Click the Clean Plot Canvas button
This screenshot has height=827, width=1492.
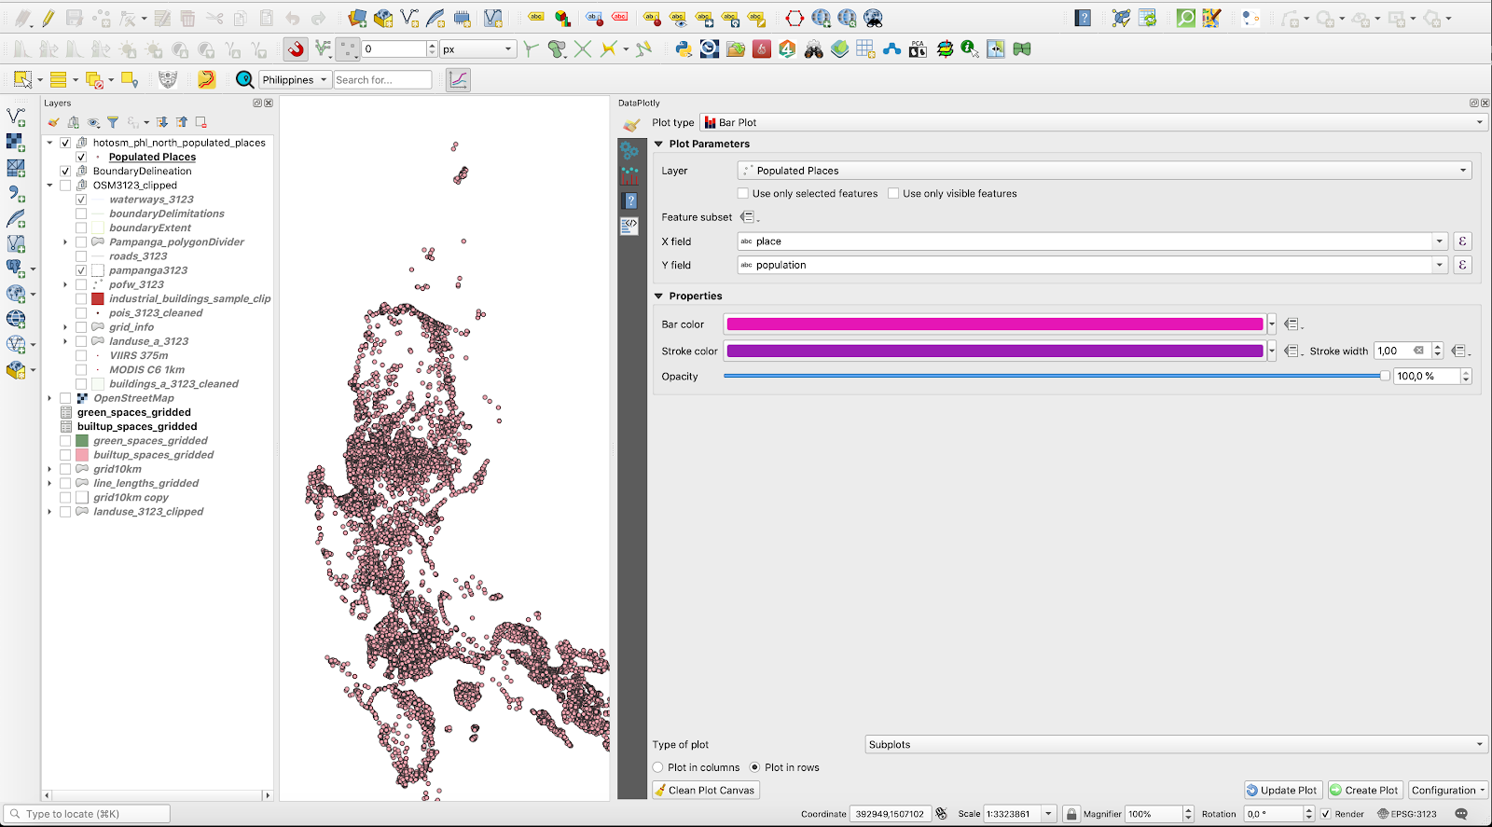[705, 790]
